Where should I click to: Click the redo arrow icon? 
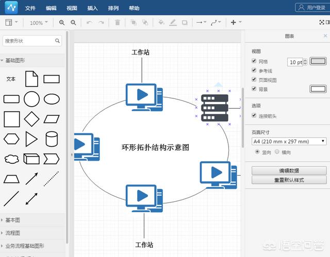pos(101,22)
